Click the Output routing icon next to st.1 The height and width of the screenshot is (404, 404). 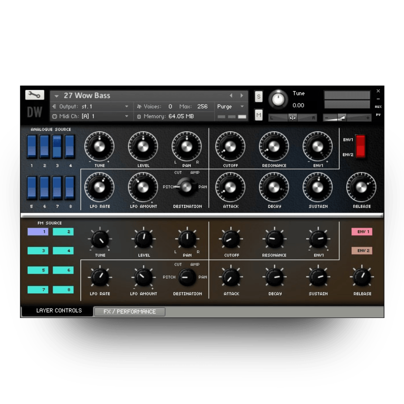pyautogui.click(x=55, y=106)
